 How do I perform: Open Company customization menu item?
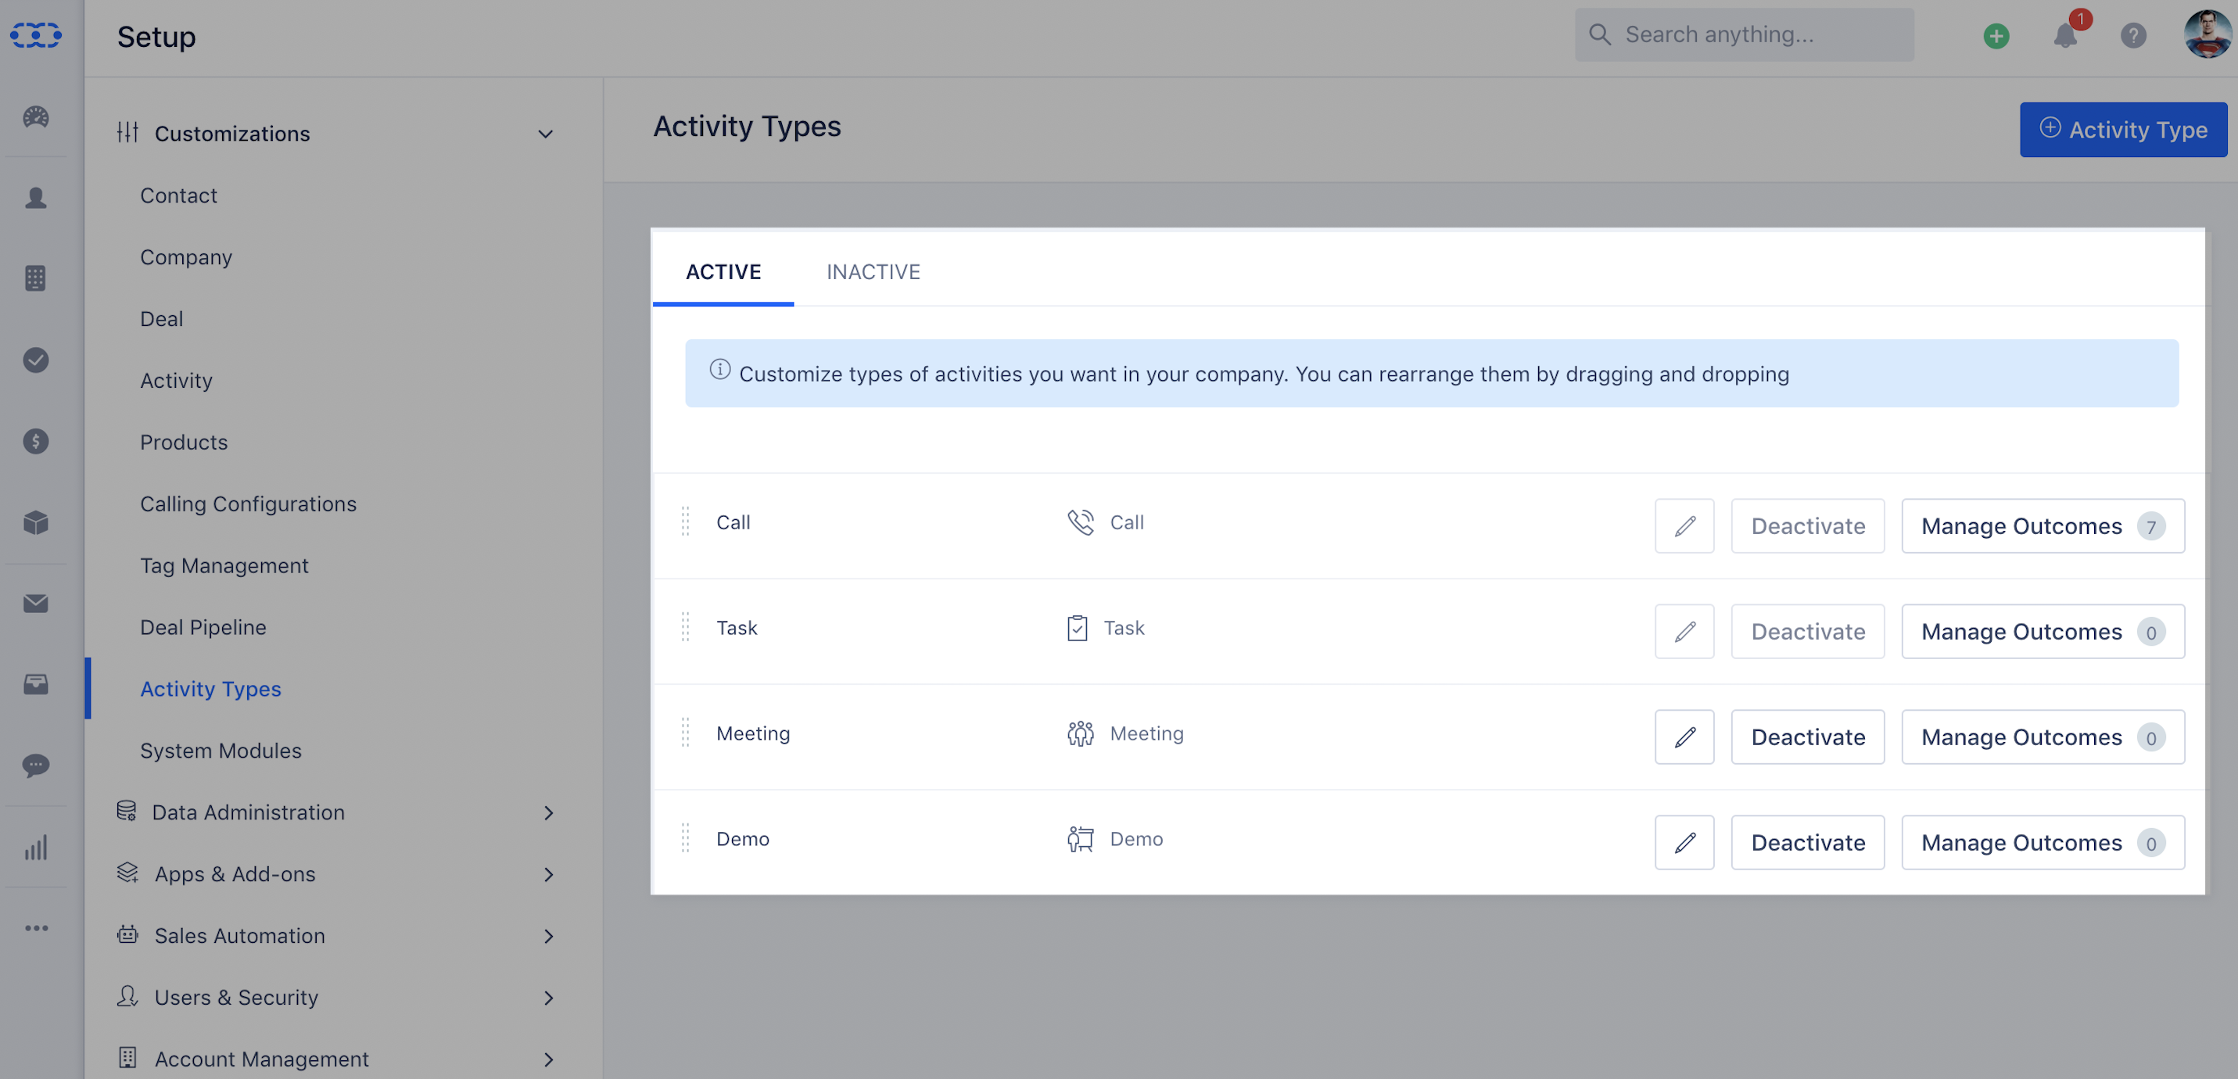[186, 257]
